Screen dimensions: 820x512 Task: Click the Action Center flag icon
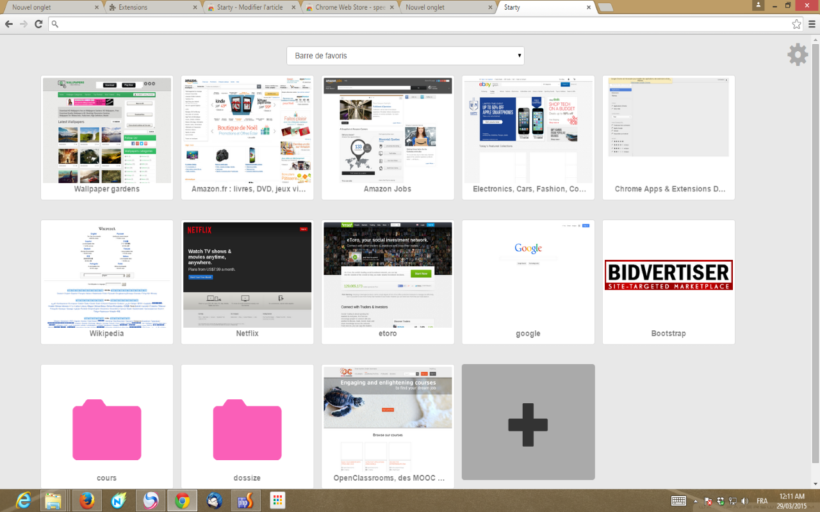tap(709, 501)
